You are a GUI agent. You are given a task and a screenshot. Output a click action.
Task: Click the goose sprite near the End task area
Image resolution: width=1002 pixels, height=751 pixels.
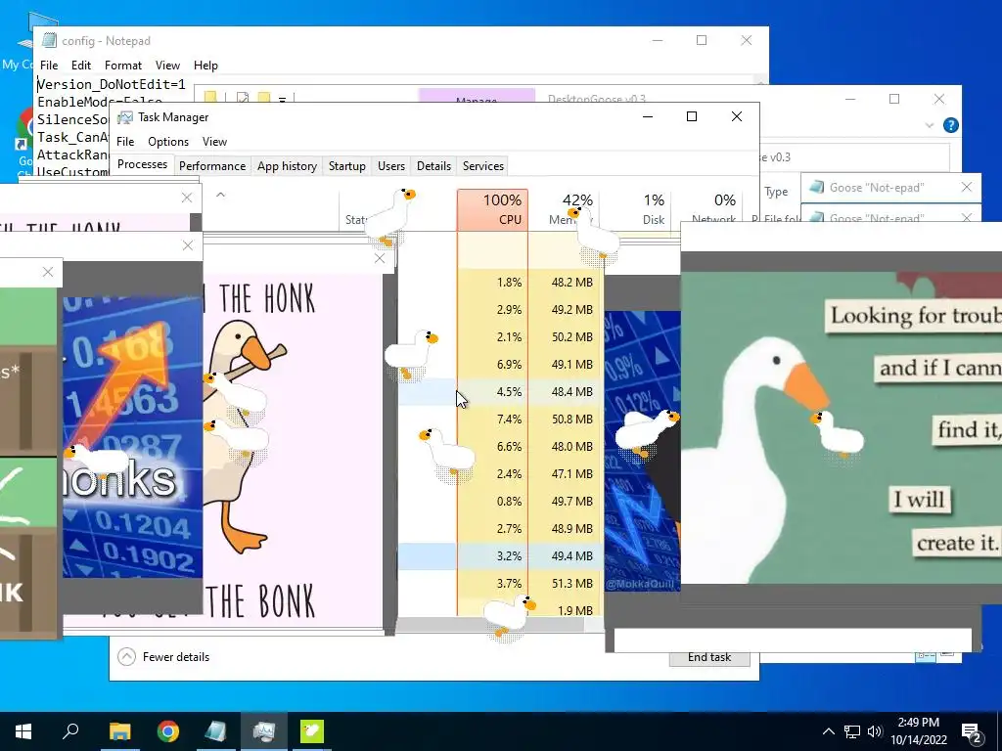(509, 617)
